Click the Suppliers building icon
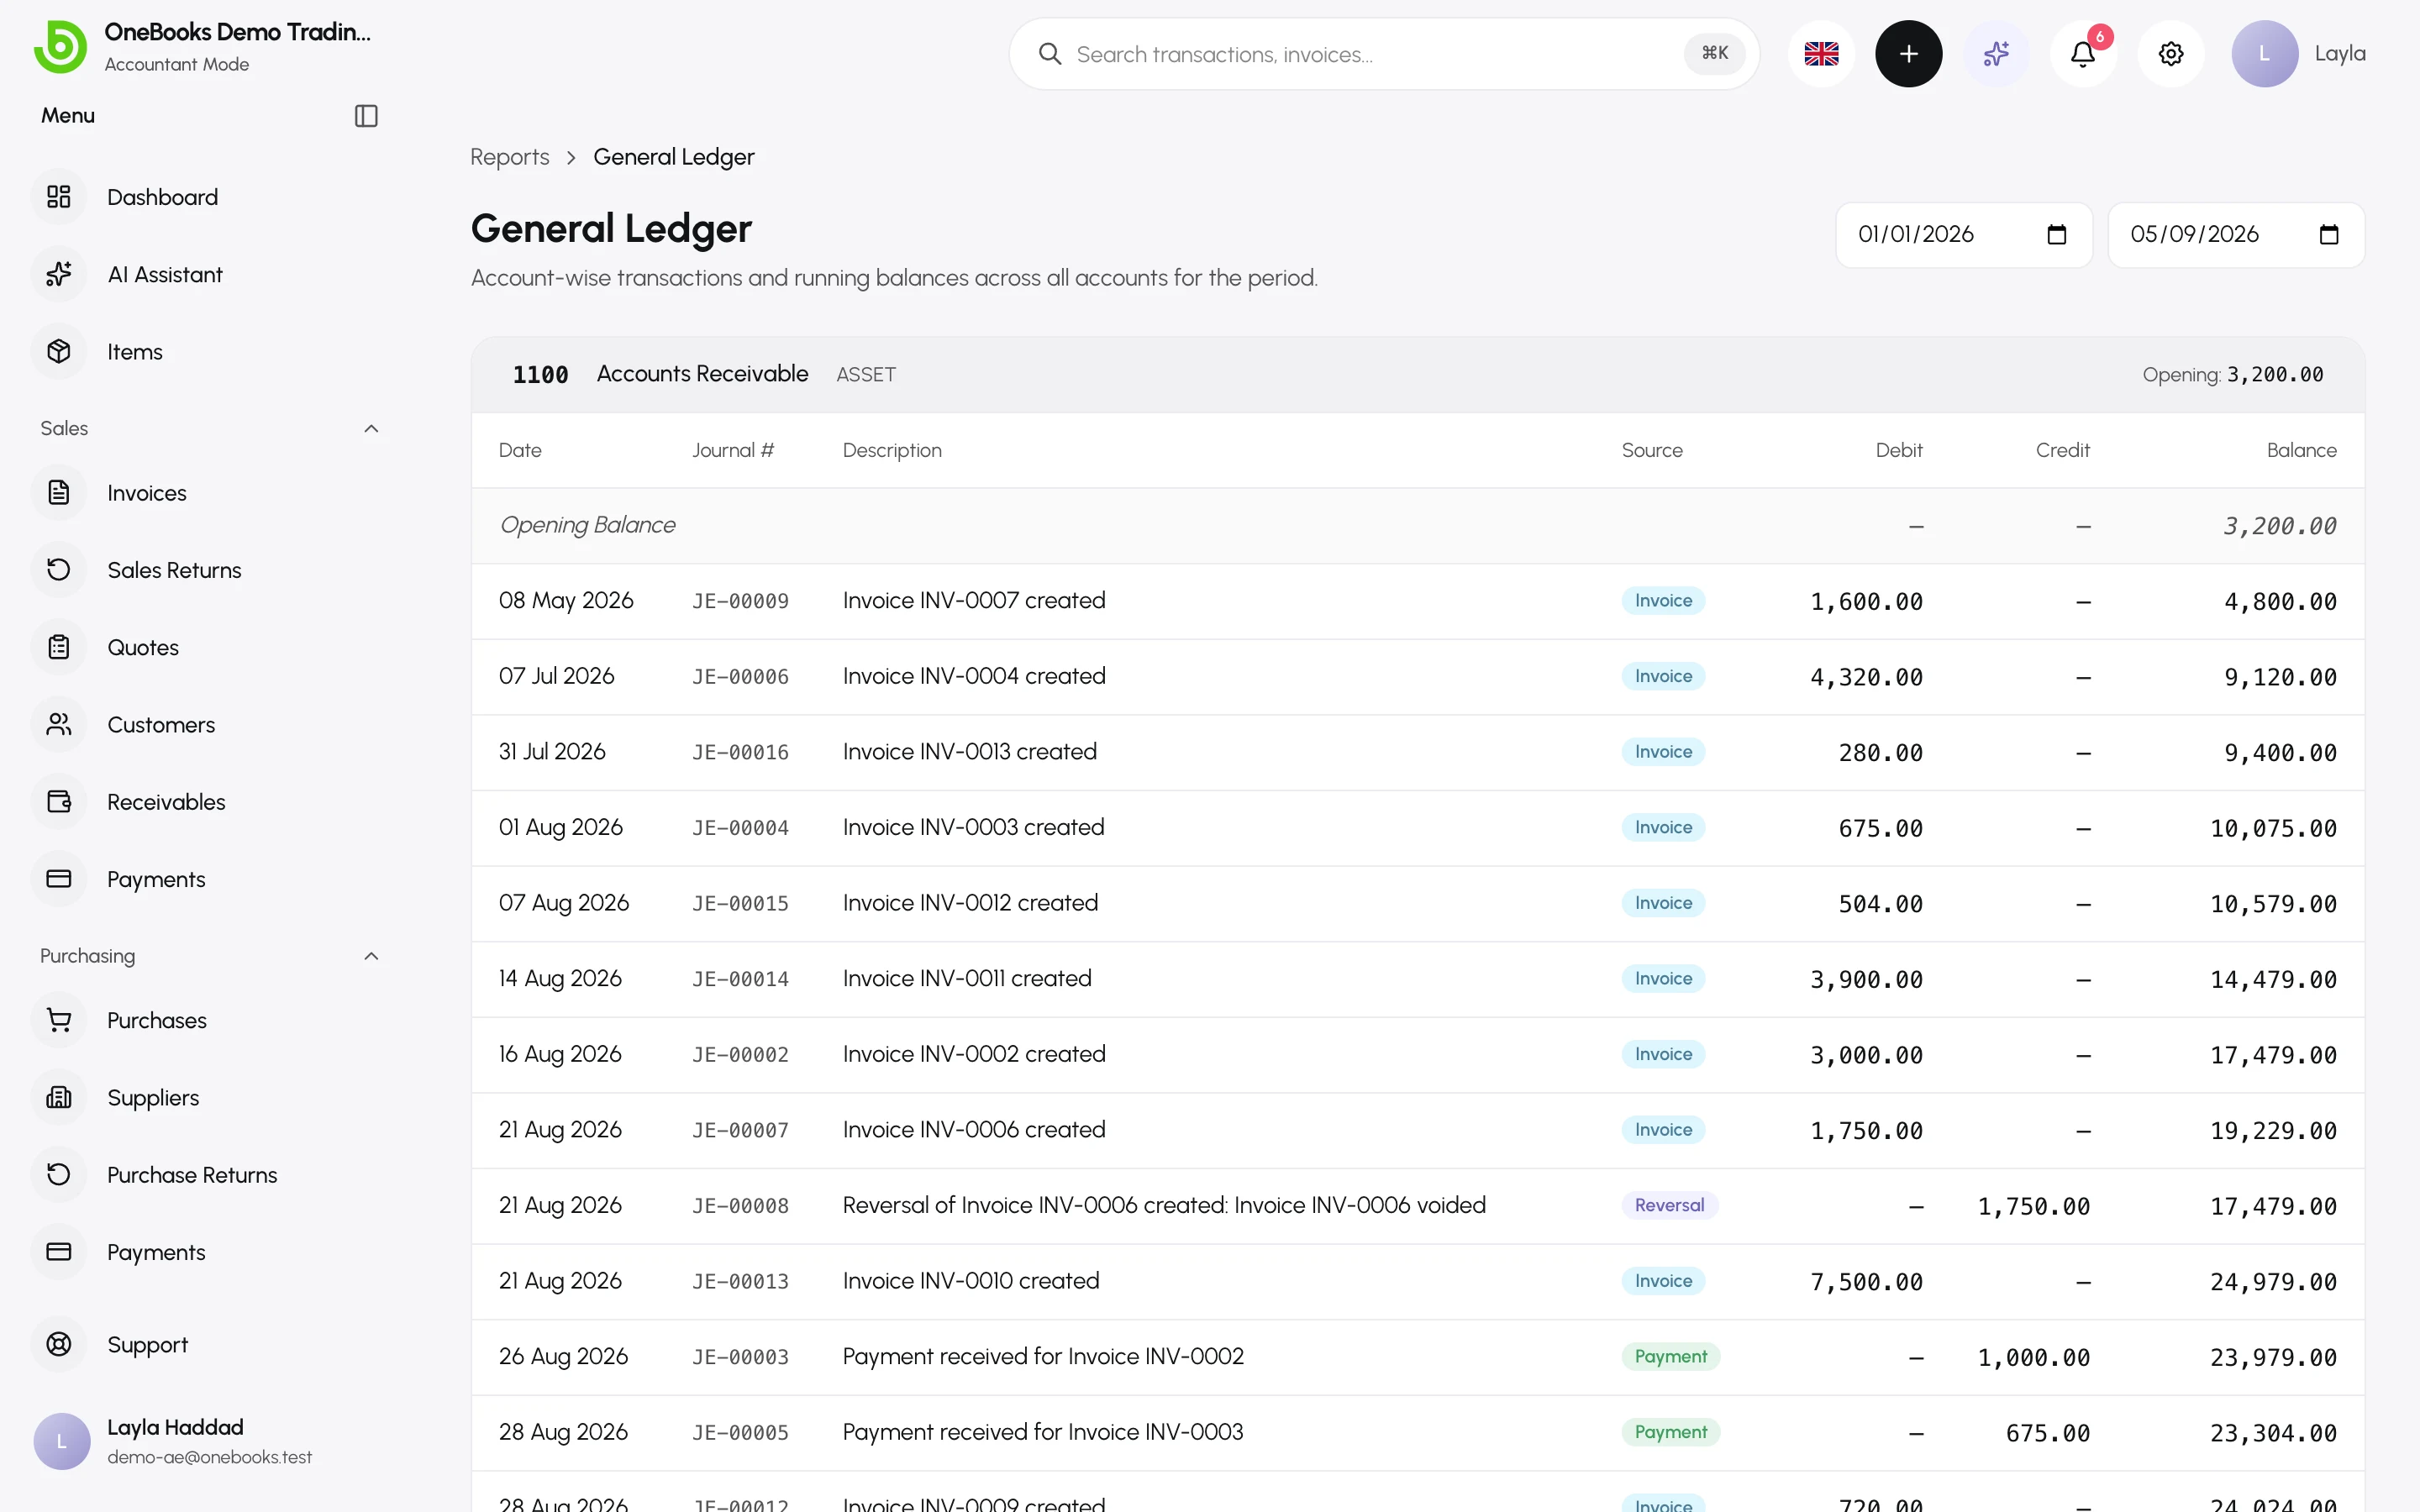 [59, 1097]
